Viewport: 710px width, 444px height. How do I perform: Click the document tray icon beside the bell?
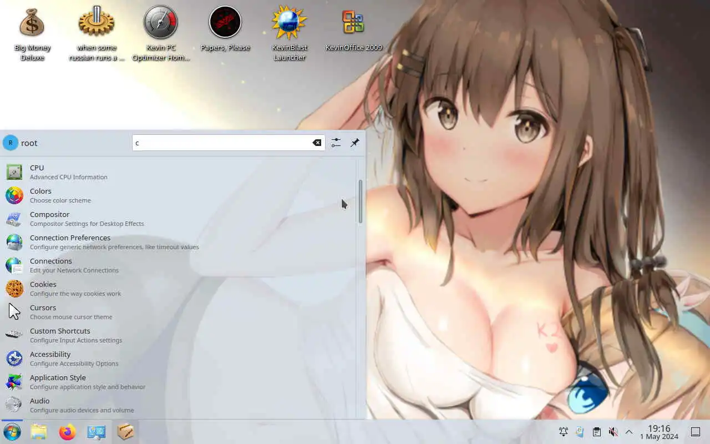click(x=580, y=432)
